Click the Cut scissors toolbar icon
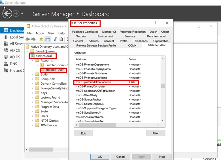Screen dimensions: 221x160 pos(55,39)
